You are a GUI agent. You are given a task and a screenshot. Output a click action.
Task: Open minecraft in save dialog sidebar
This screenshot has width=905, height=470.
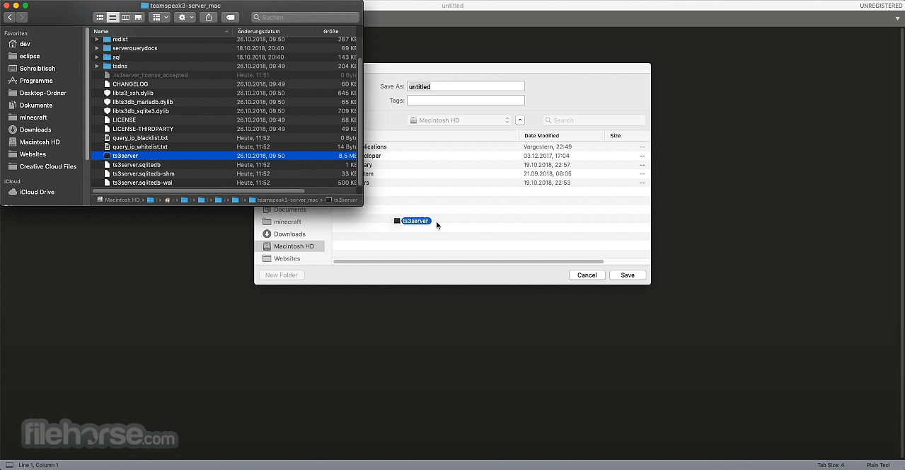[287, 222]
